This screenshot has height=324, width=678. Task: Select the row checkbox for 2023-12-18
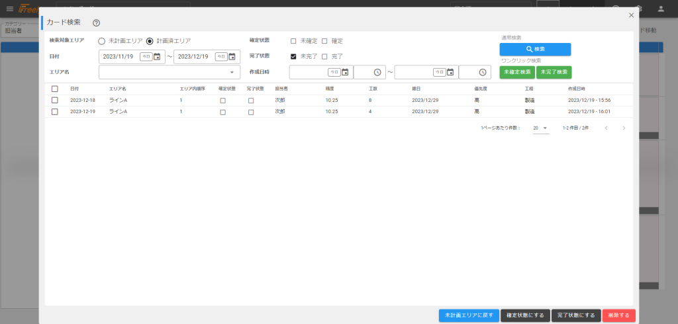(x=55, y=100)
